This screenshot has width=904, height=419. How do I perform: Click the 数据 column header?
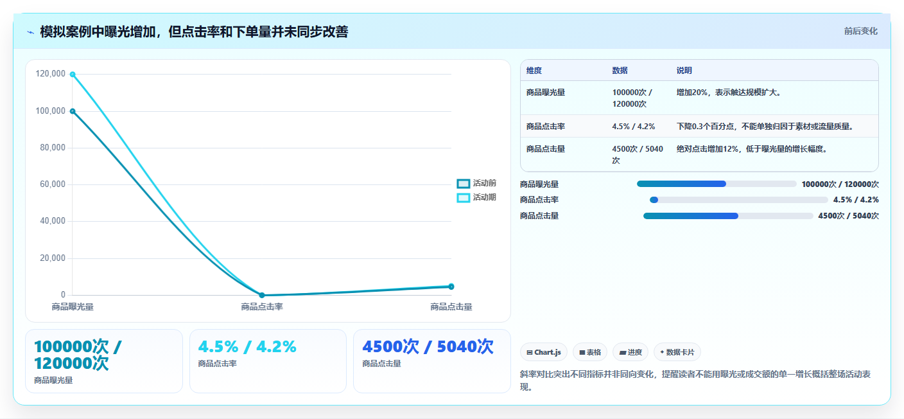[620, 71]
